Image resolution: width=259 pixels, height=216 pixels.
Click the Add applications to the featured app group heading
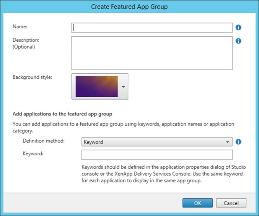tap(62, 114)
